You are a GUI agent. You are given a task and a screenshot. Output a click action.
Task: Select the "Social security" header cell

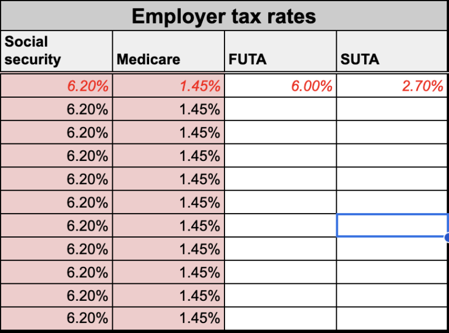(56, 51)
